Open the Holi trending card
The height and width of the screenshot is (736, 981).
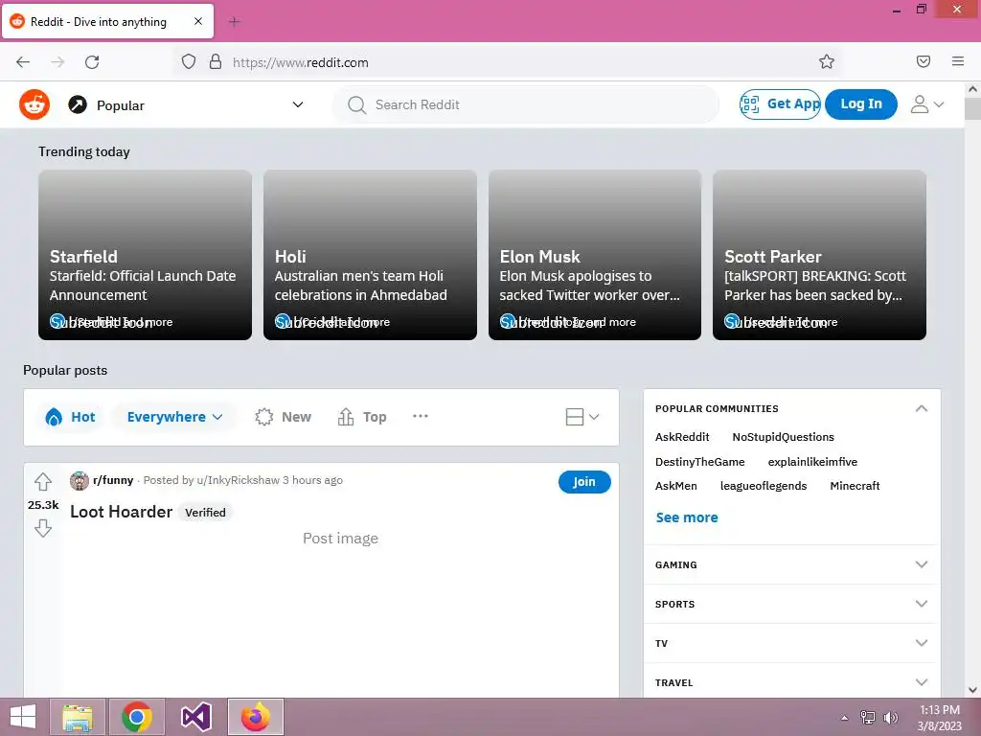tap(370, 255)
